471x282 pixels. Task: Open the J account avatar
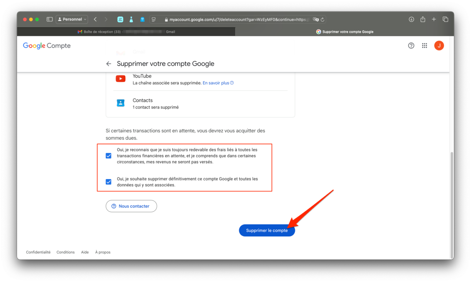(439, 46)
